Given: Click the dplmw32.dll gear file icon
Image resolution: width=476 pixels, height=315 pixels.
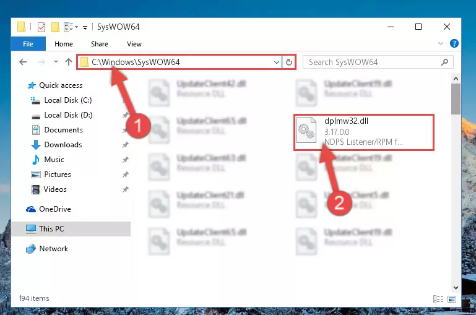Looking at the screenshot, I should pos(306,131).
